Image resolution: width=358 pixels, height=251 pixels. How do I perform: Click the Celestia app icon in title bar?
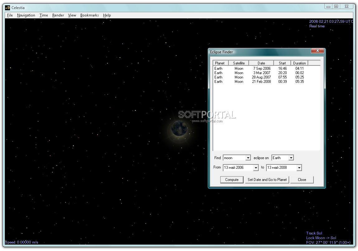[7, 7]
